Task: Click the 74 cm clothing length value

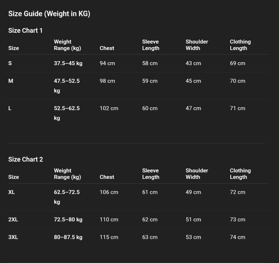Action: pyautogui.click(x=237, y=237)
